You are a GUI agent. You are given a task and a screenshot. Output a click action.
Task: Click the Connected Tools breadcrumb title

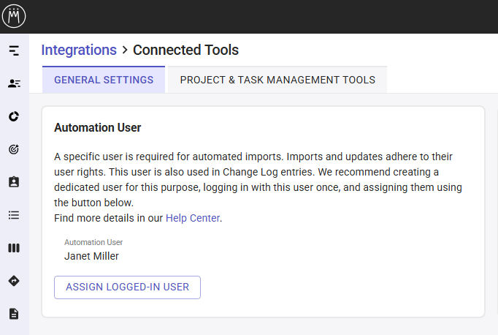(x=185, y=50)
